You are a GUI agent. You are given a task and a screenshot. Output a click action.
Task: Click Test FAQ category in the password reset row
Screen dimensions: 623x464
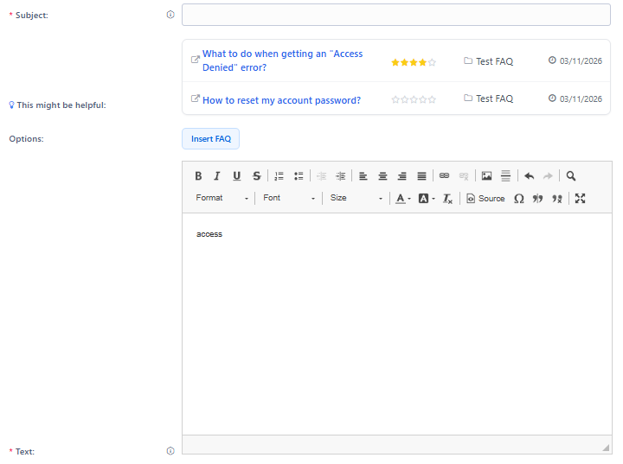pyautogui.click(x=488, y=99)
